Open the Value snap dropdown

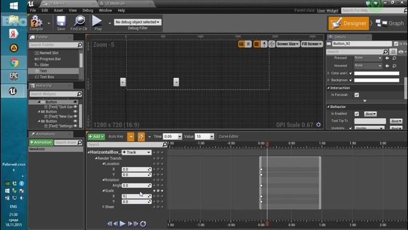coord(212,136)
